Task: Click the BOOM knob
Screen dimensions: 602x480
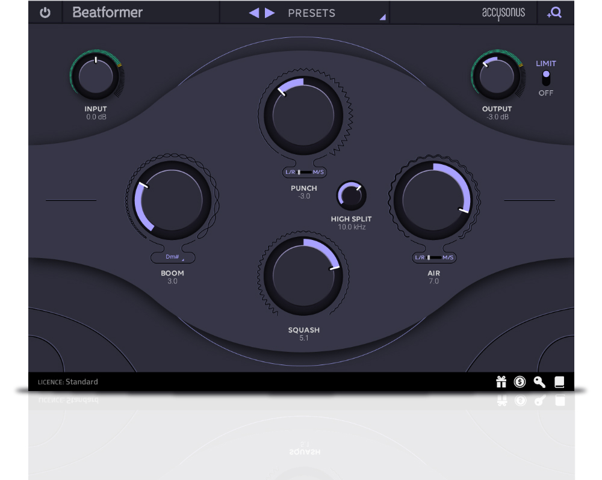Action: (x=172, y=200)
